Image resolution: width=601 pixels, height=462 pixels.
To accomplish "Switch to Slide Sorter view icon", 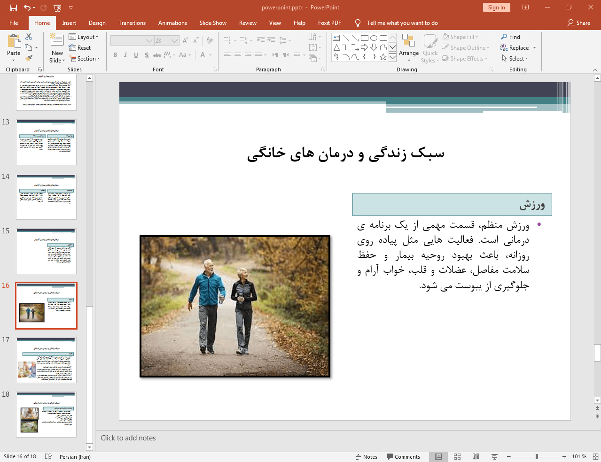I will coord(457,456).
